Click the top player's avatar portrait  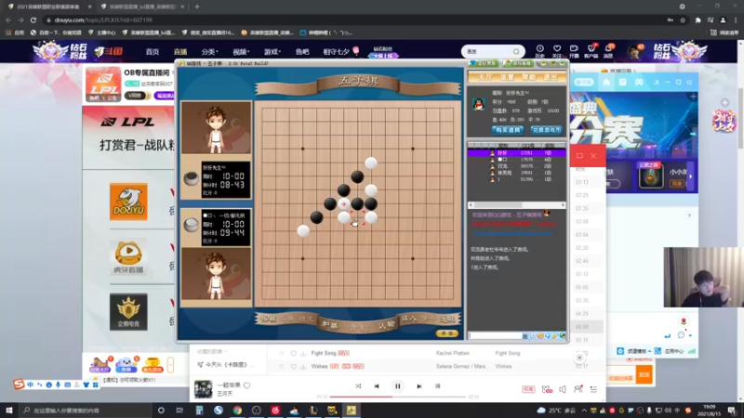[x=217, y=127]
